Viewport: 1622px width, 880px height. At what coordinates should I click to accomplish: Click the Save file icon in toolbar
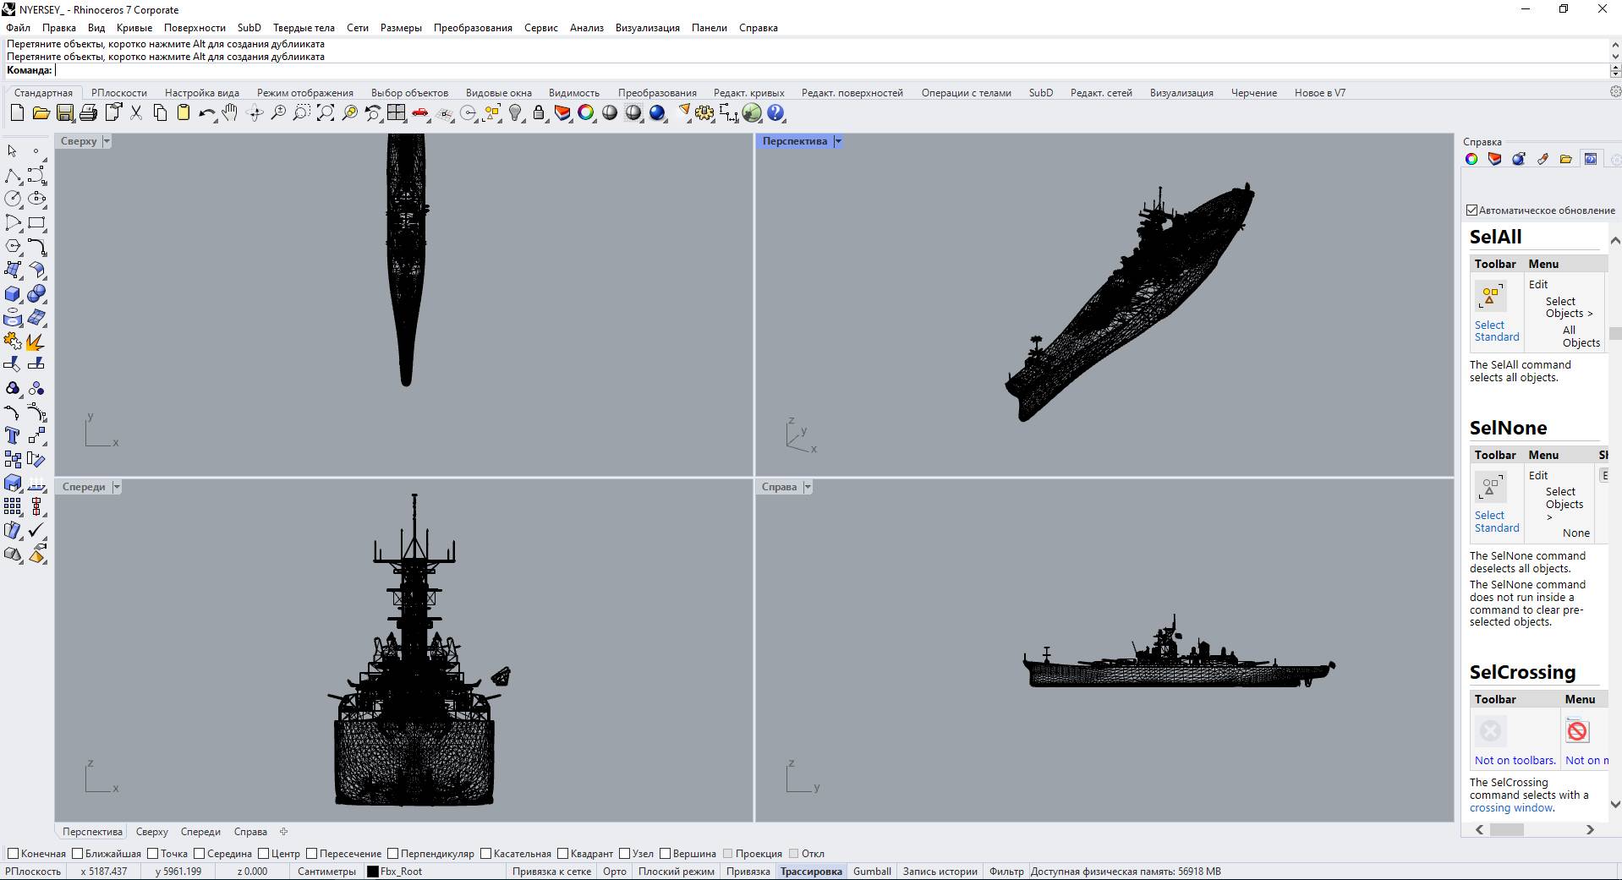(x=64, y=113)
